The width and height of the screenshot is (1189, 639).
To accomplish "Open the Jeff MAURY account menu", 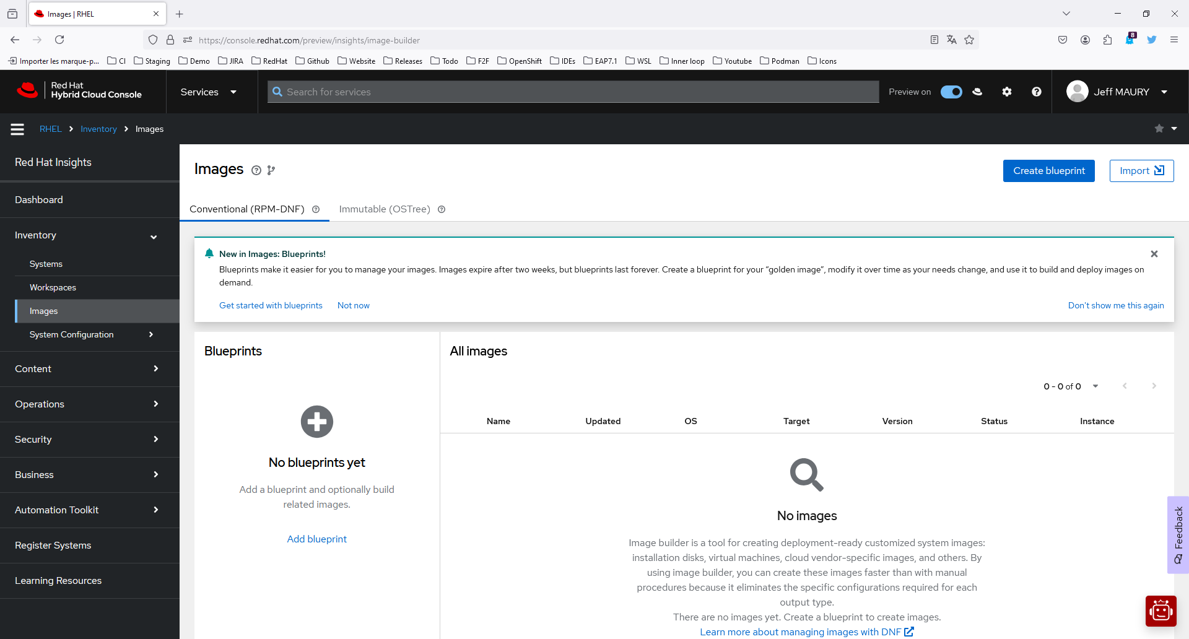I will [x=1118, y=91].
